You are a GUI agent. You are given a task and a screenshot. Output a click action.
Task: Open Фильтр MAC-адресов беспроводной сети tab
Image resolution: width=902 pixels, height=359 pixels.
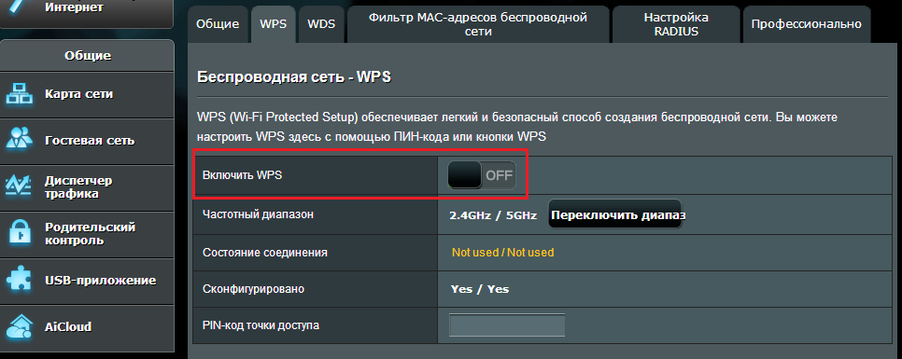pos(478,24)
